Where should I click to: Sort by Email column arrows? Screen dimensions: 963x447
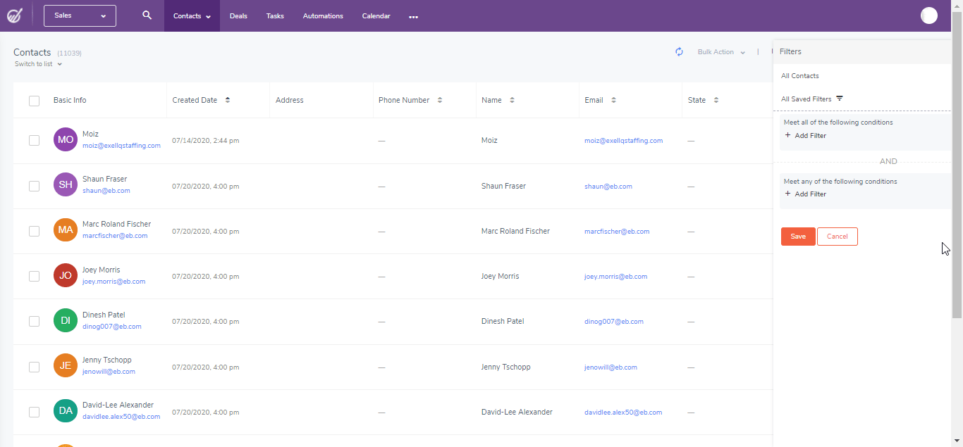click(613, 100)
